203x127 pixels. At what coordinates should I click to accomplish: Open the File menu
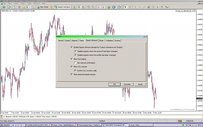[5, 4]
